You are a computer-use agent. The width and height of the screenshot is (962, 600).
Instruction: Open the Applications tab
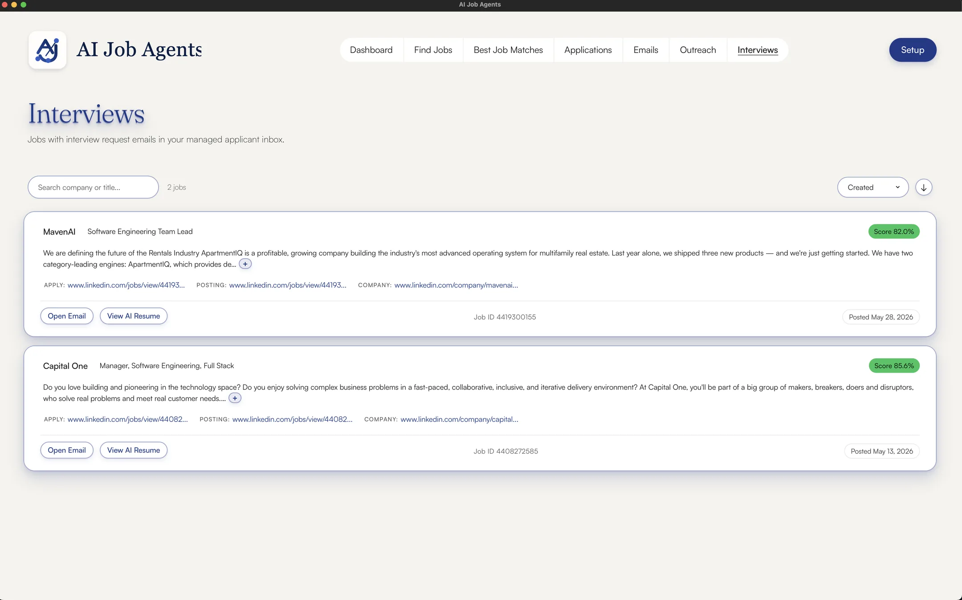[588, 50]
